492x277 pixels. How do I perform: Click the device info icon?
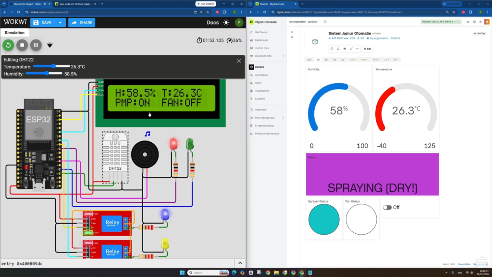[x=332, y=49]
